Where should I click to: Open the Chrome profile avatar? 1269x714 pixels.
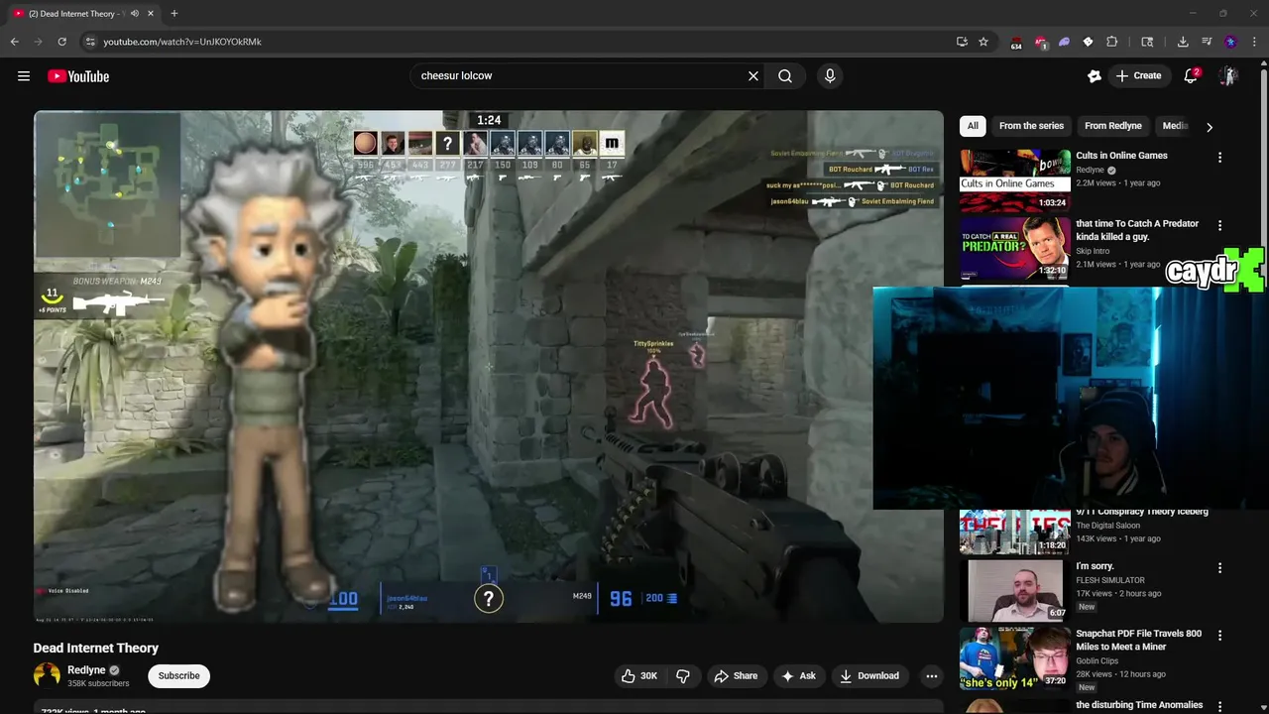[x=1230, y=42]
